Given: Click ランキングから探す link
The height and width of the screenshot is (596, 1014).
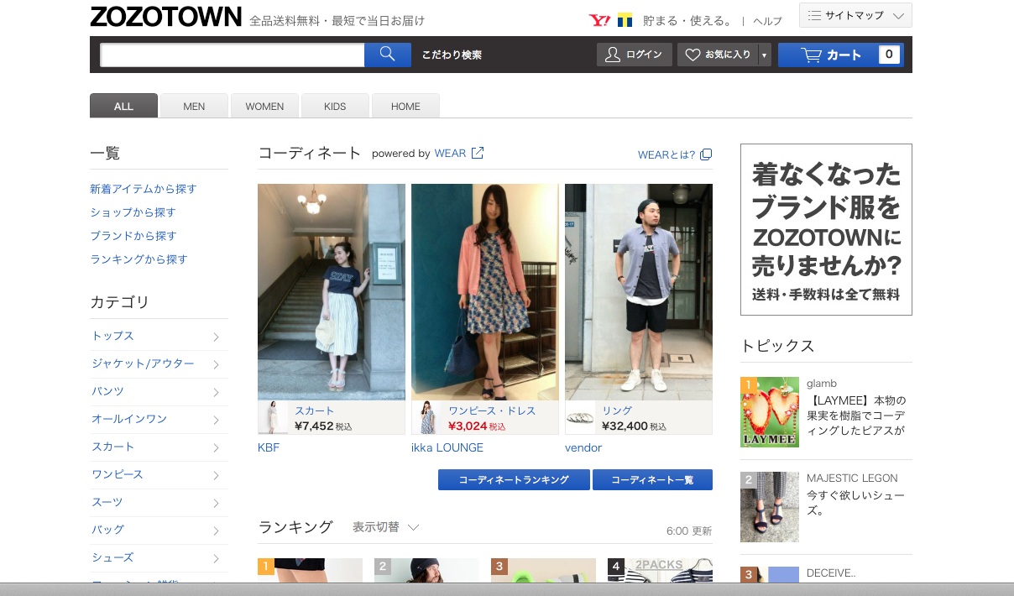Looking at the screenshot, I should 139,259.
